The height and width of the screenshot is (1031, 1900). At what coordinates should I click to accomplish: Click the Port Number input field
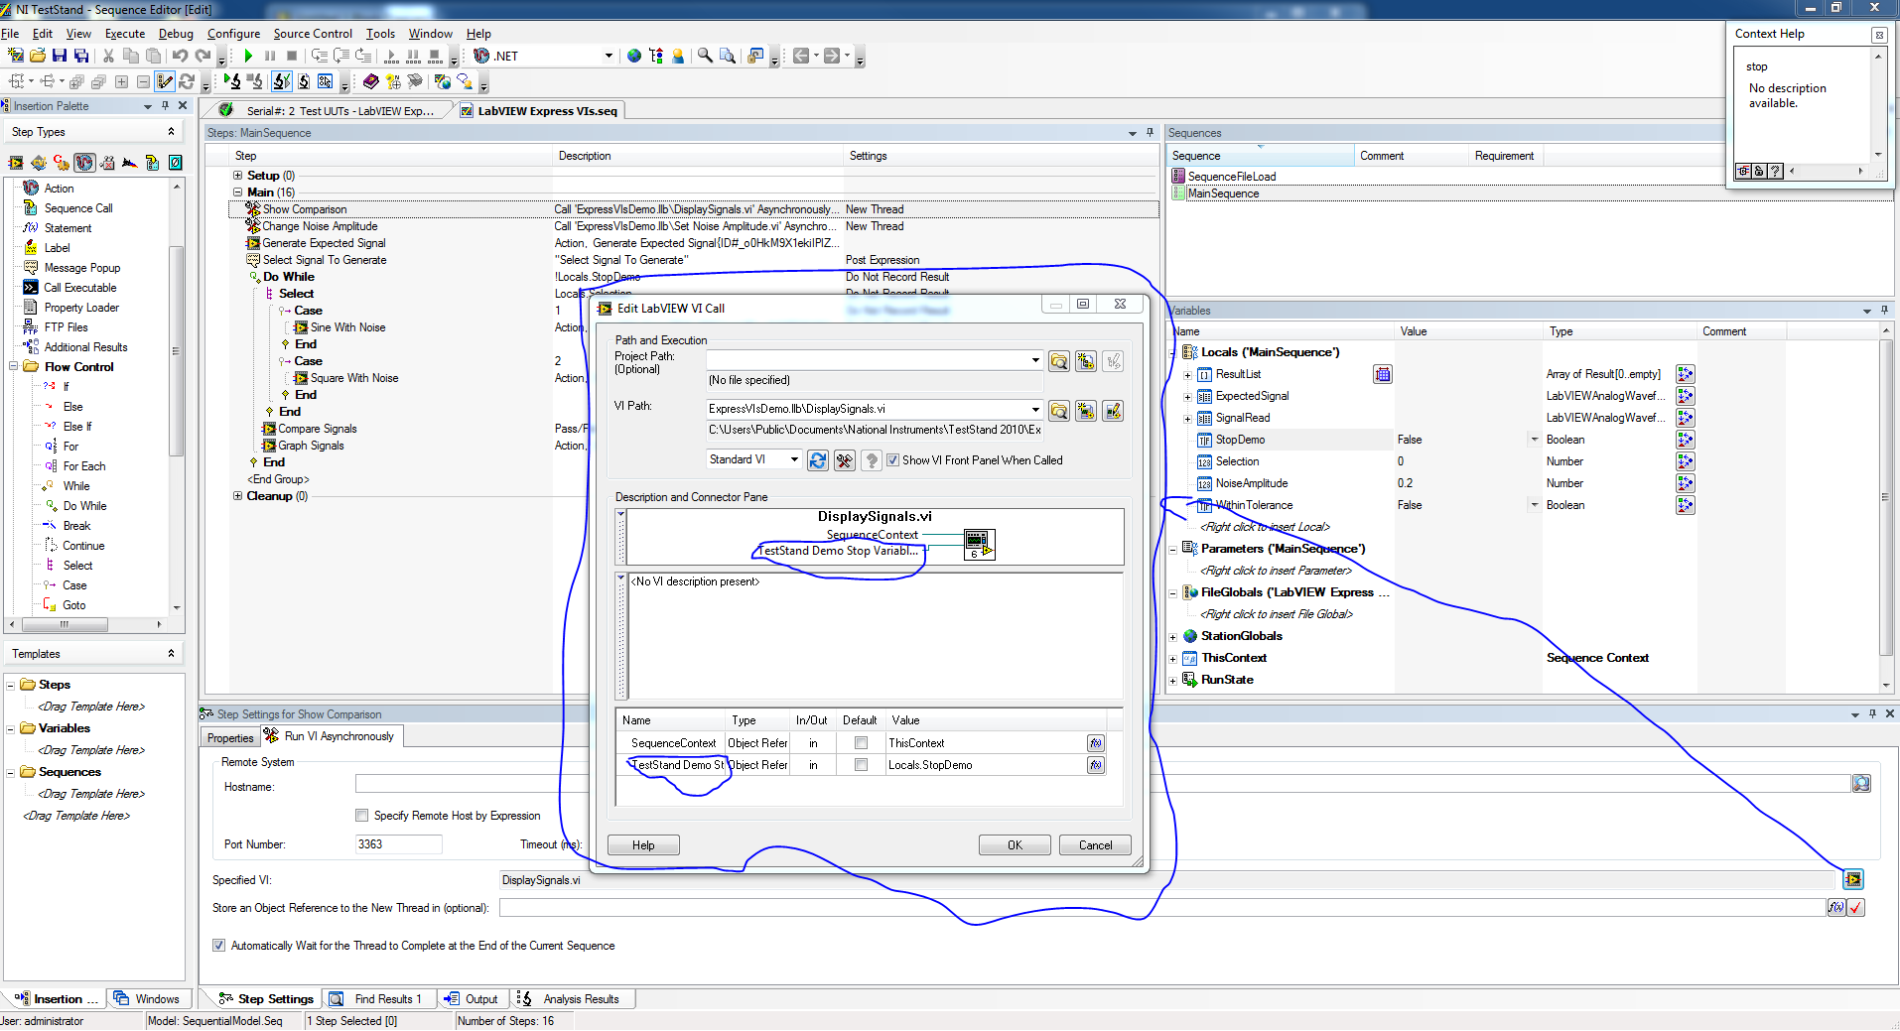click(x=398, y=844)
